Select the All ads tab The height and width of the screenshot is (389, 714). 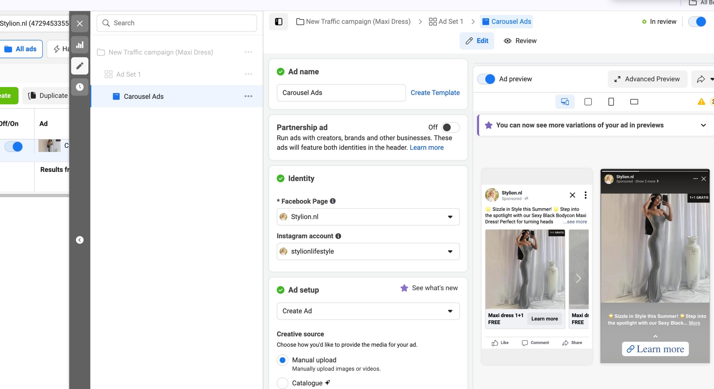coord(21,49)
